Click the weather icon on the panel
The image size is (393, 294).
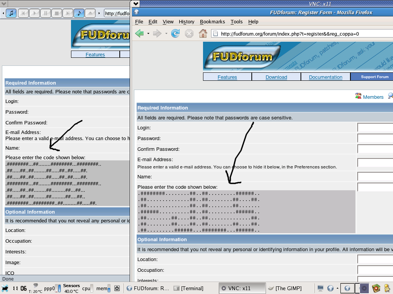click(x=36, y=286)
